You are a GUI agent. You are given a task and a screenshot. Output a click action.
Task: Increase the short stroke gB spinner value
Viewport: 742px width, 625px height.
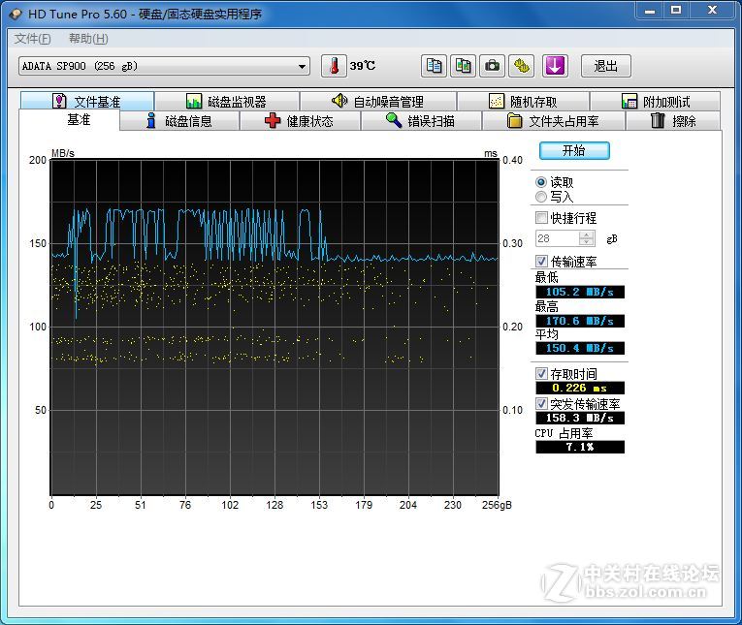[586, 234]
